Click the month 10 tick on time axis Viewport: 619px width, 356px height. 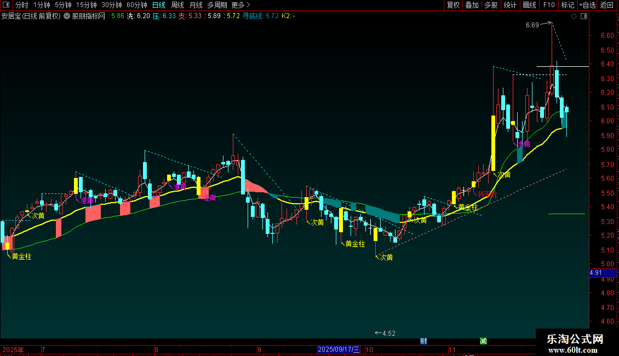[369, 349]
